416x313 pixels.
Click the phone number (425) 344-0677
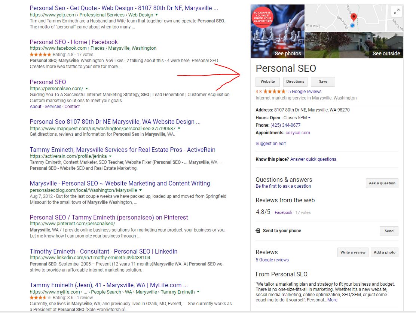point(285,125)
